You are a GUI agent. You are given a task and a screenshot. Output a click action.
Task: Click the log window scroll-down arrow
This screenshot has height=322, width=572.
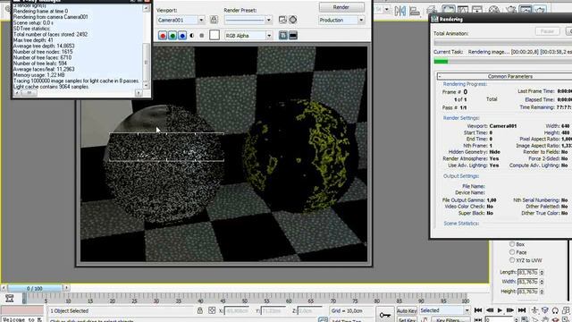coord(146,85)
